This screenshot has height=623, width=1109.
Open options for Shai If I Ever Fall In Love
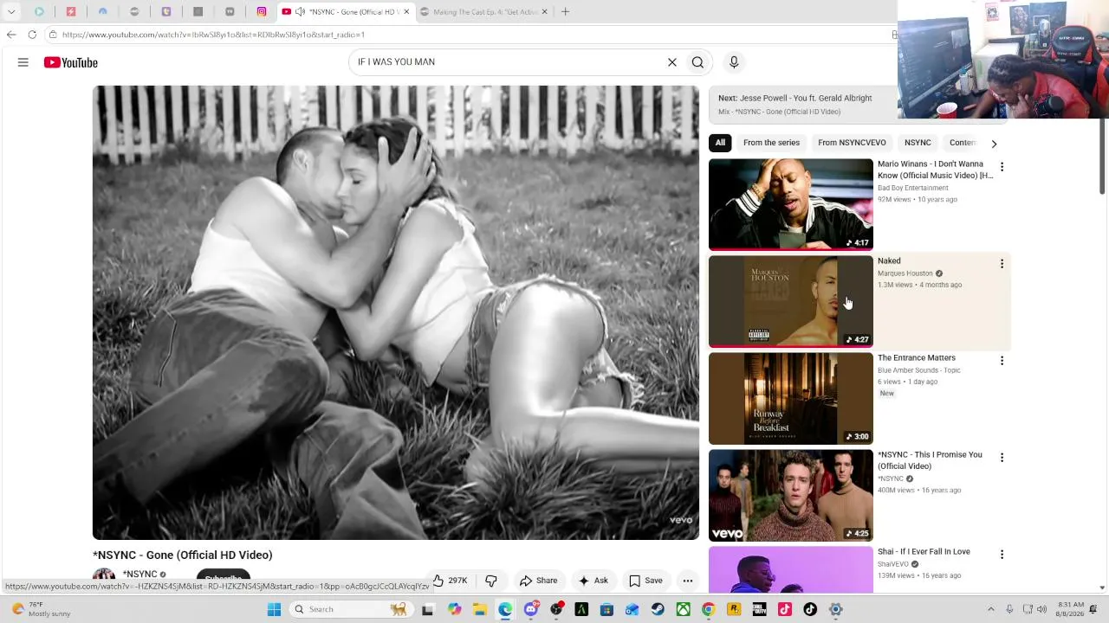pos(1002,555)
